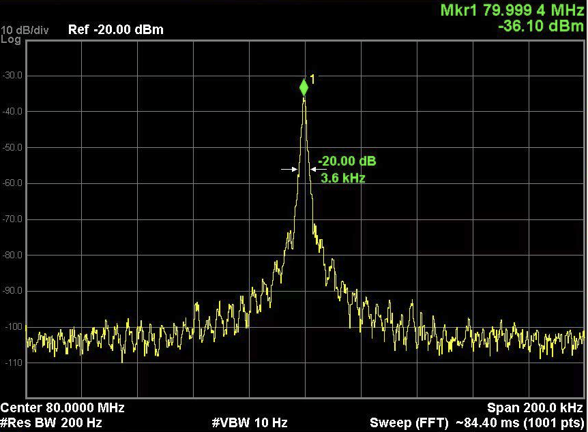Click the -40.0 y-axis label
The width and height of the screenshot is (588, 432).
(x=12, y=111)
